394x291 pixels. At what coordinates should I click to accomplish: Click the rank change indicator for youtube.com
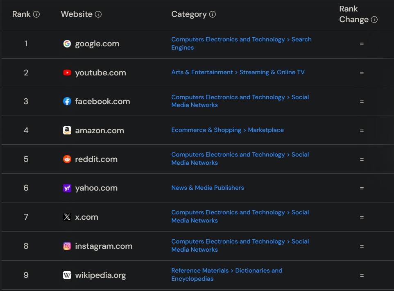click(x=362, y=73)
